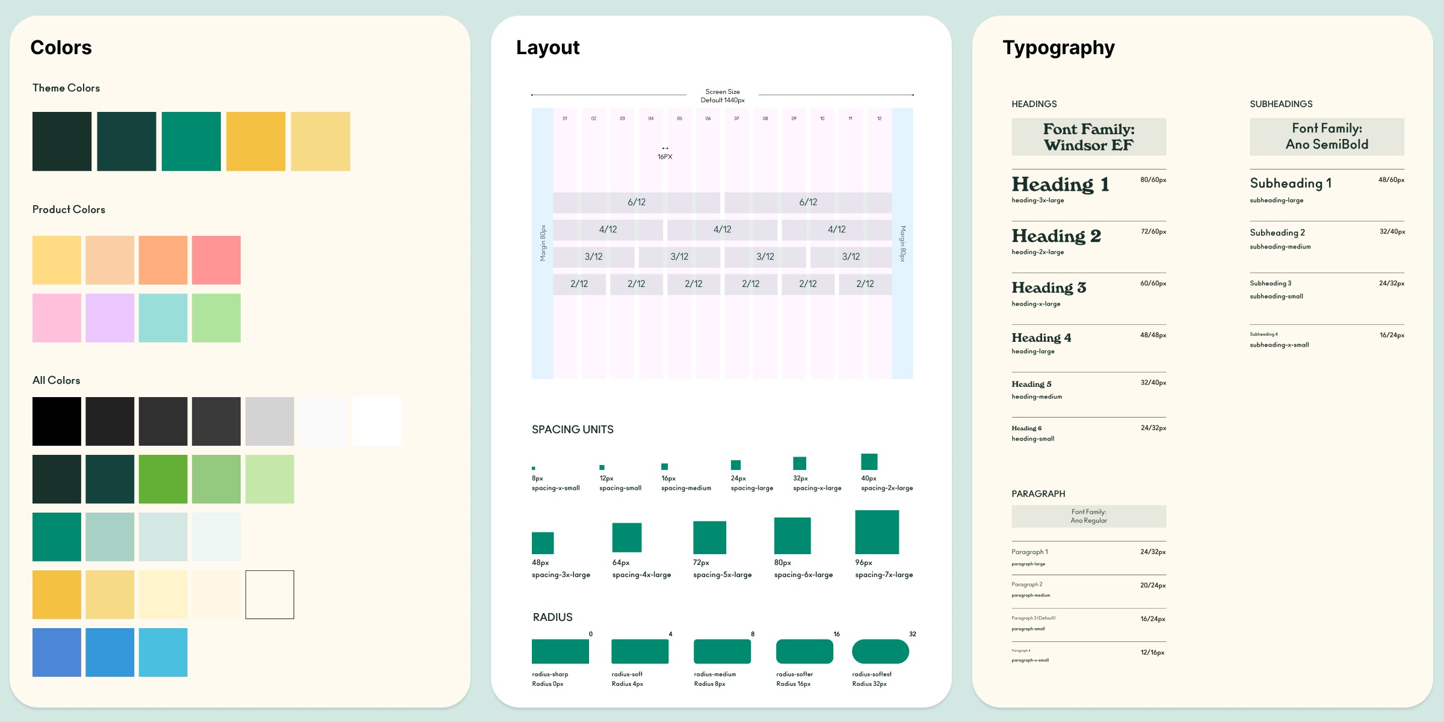Click the light cyan blue swatch
Image resolution: width=1444 pixels, height=722 pixels.
163,652
